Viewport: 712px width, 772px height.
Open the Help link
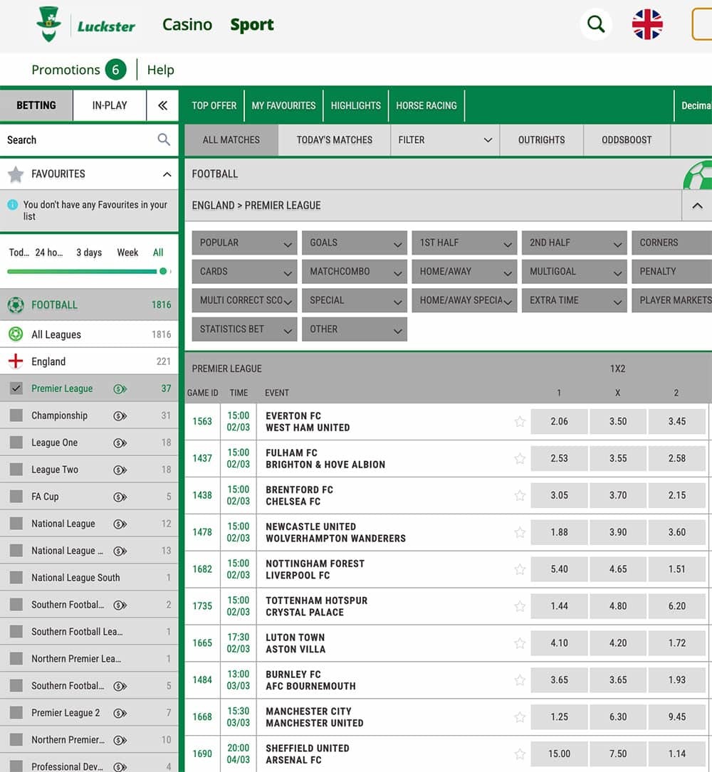click(x=161, y=70)
